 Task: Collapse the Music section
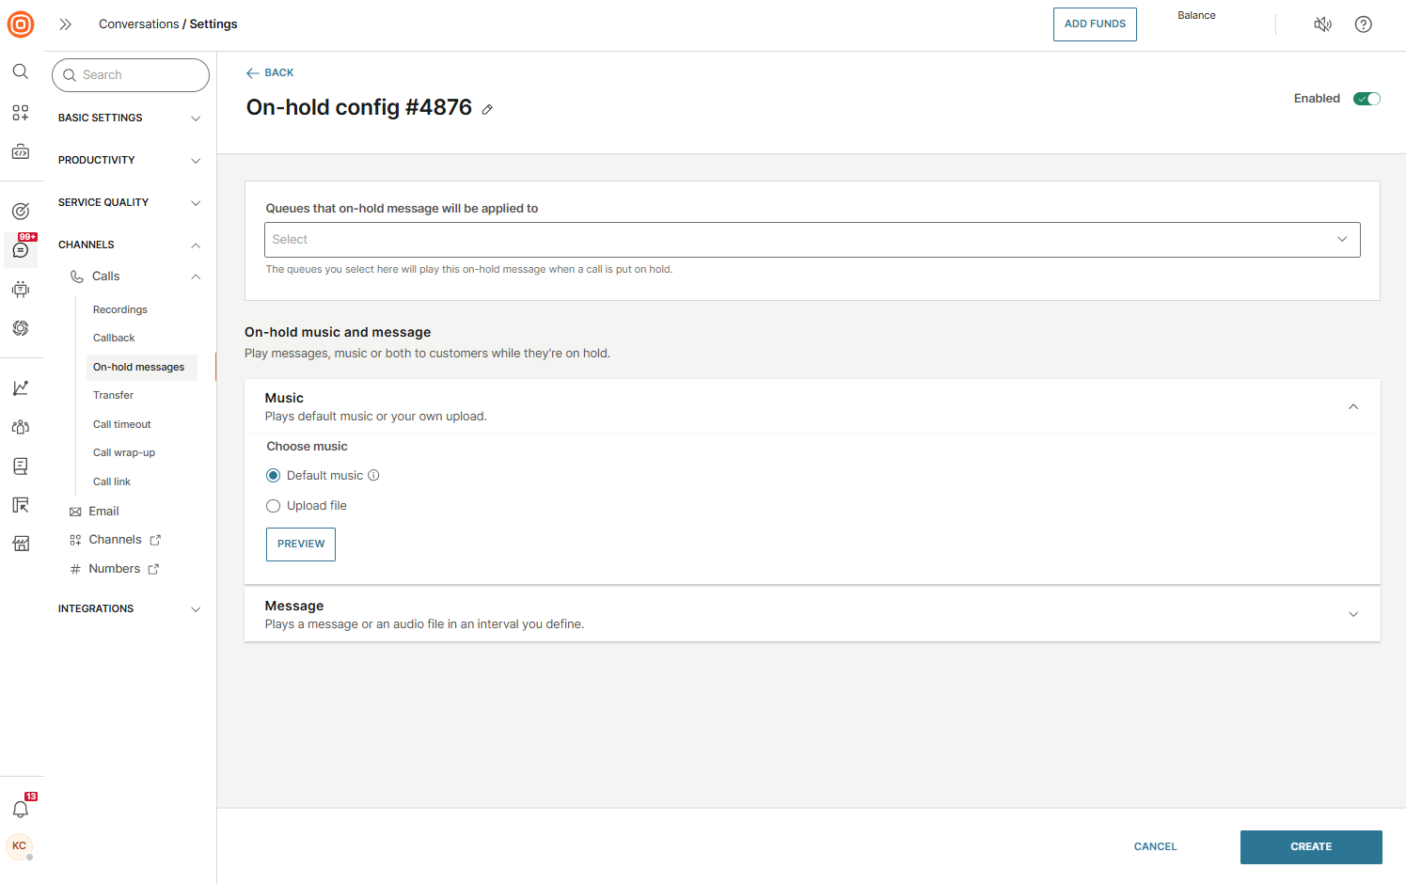pyautogui.click(x=1352, y=406)
